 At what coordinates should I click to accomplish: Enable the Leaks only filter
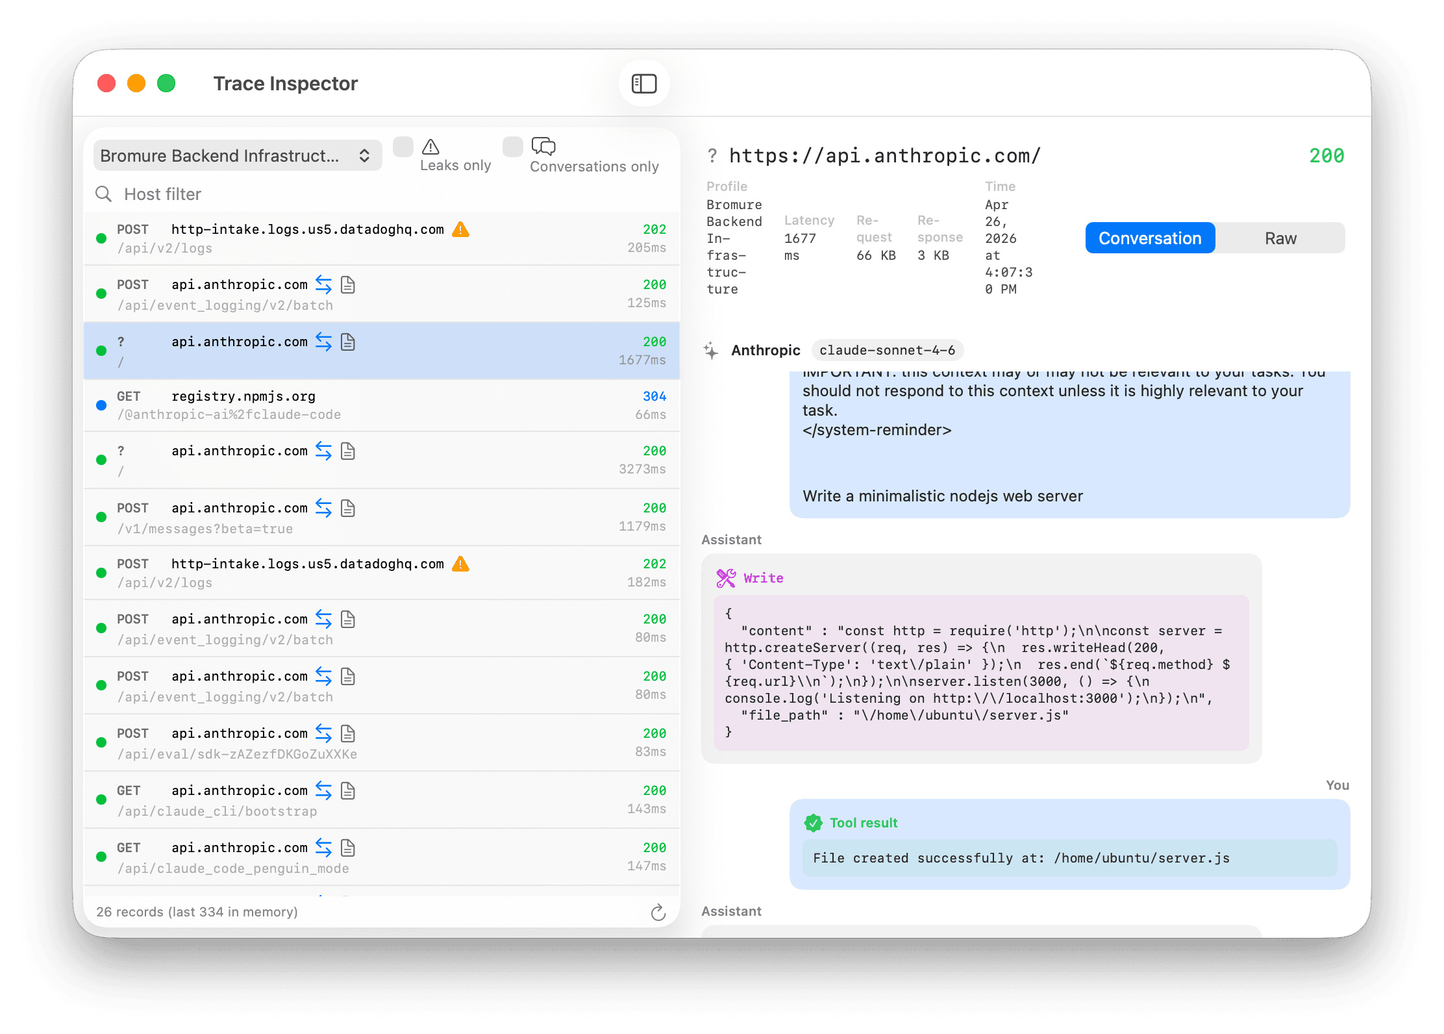coord(403,147)
